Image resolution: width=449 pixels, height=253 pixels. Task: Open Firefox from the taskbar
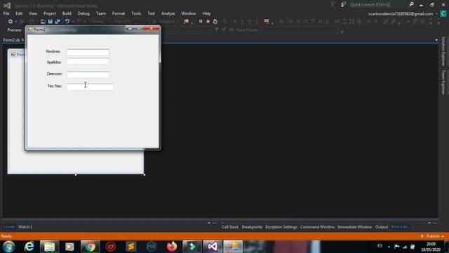(x=172, y=247)
